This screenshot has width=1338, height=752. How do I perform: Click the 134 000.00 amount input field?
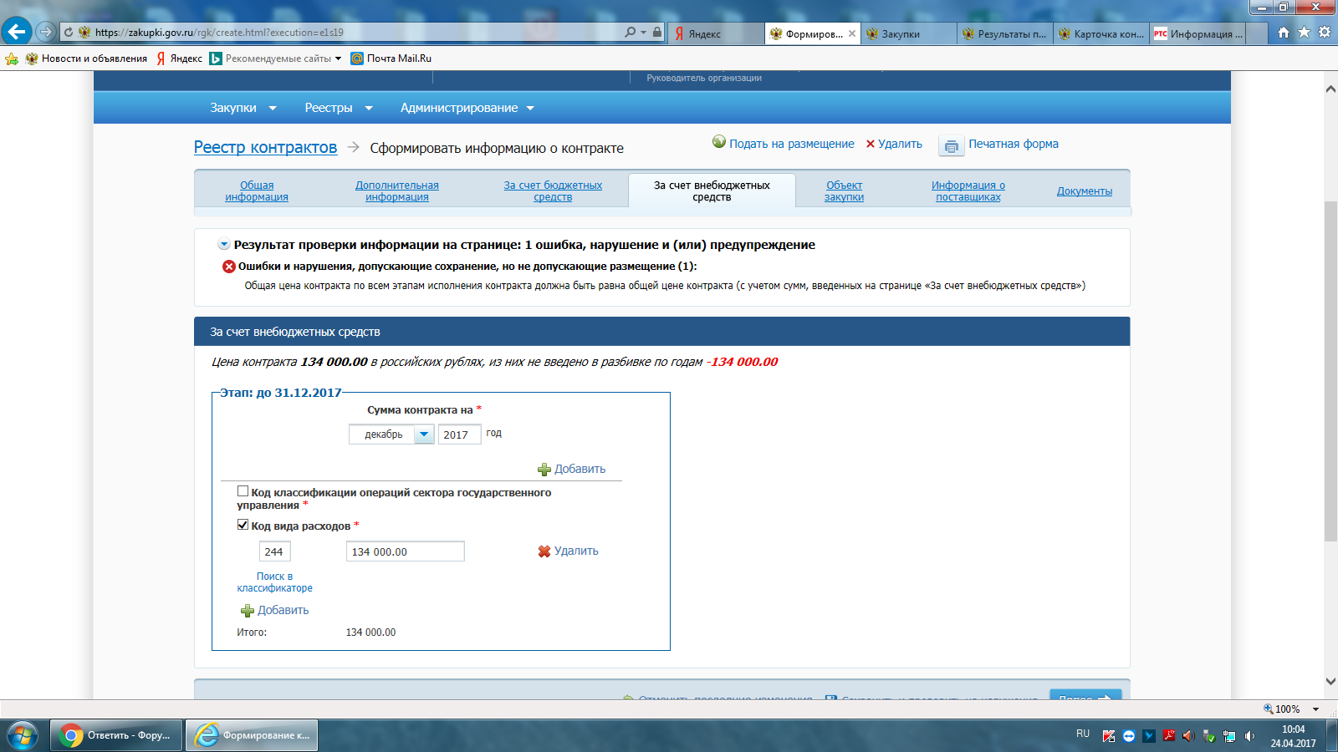click(x=405, y=551)
